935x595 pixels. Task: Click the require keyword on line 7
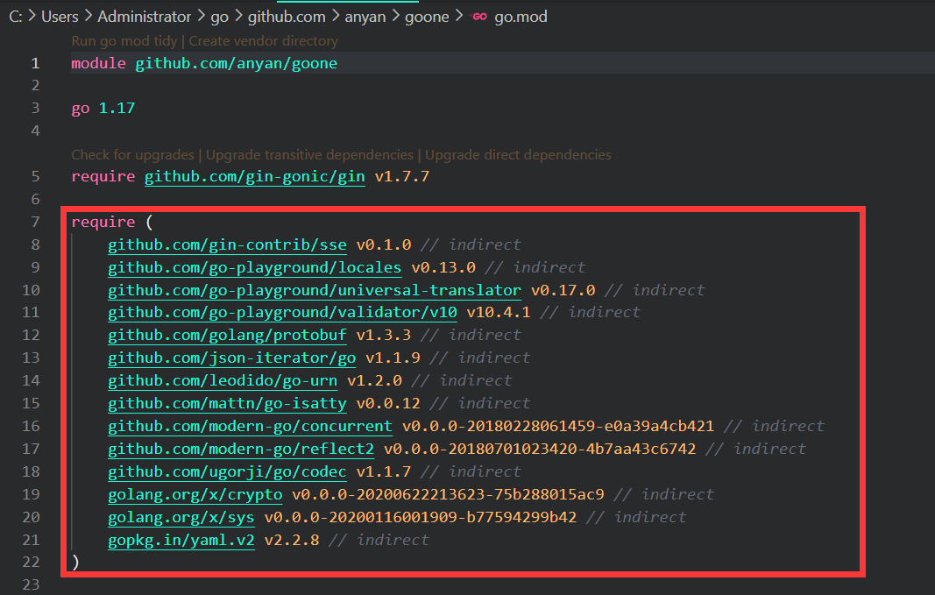click(103, 222)
